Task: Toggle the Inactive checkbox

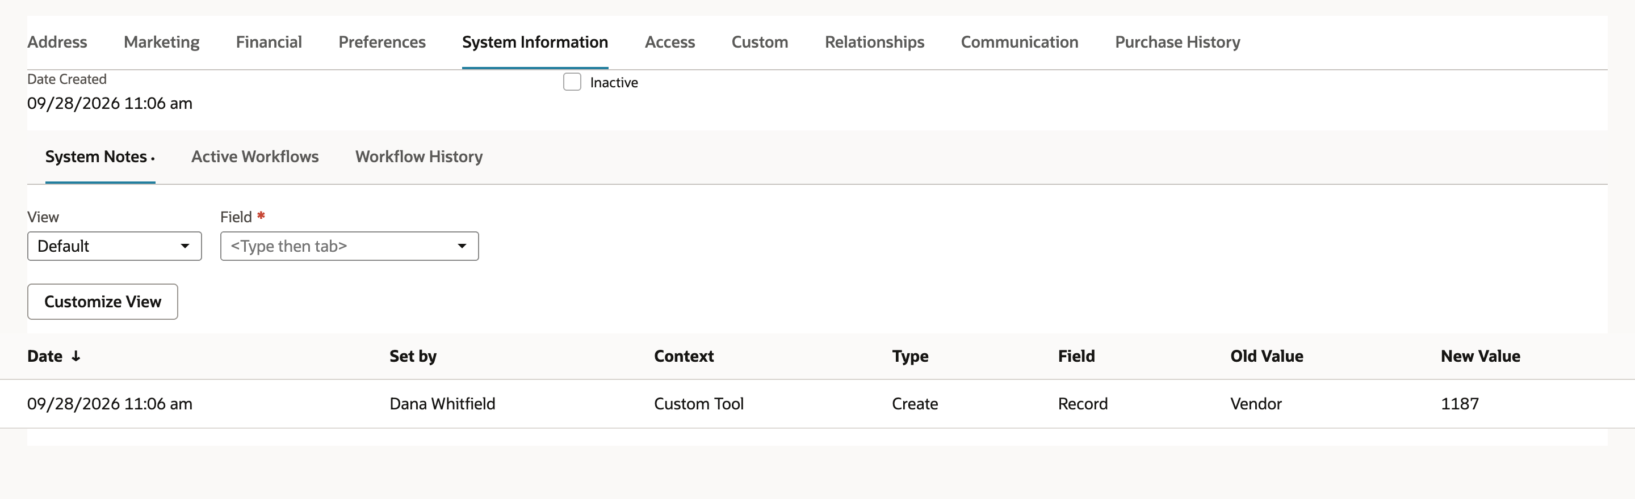Action: point(572,82)
